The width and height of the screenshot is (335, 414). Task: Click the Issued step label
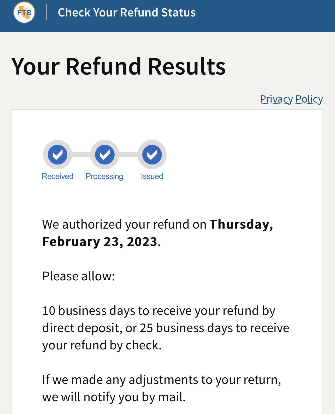152,176
